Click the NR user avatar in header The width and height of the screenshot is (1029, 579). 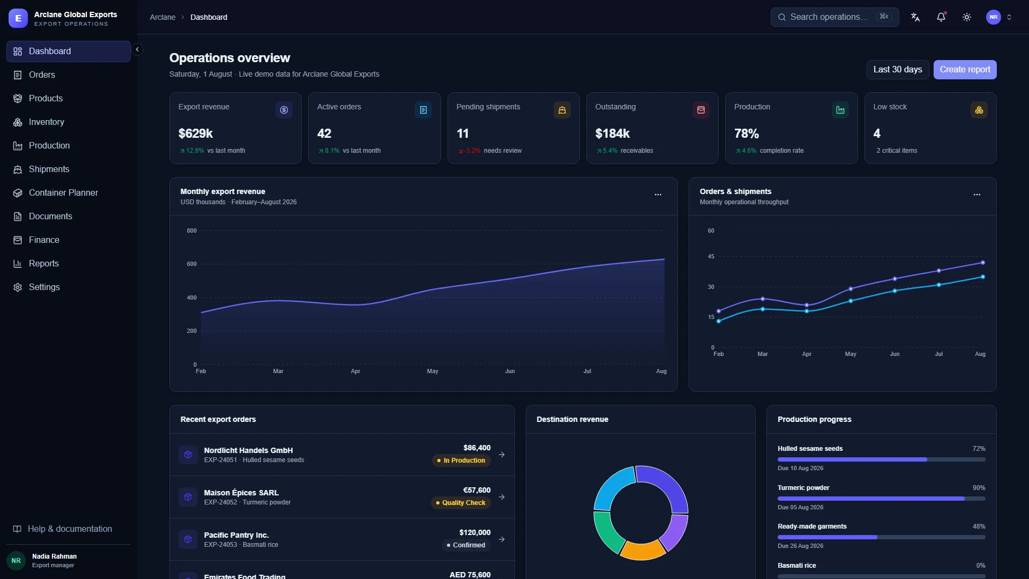tap(994, 17)
